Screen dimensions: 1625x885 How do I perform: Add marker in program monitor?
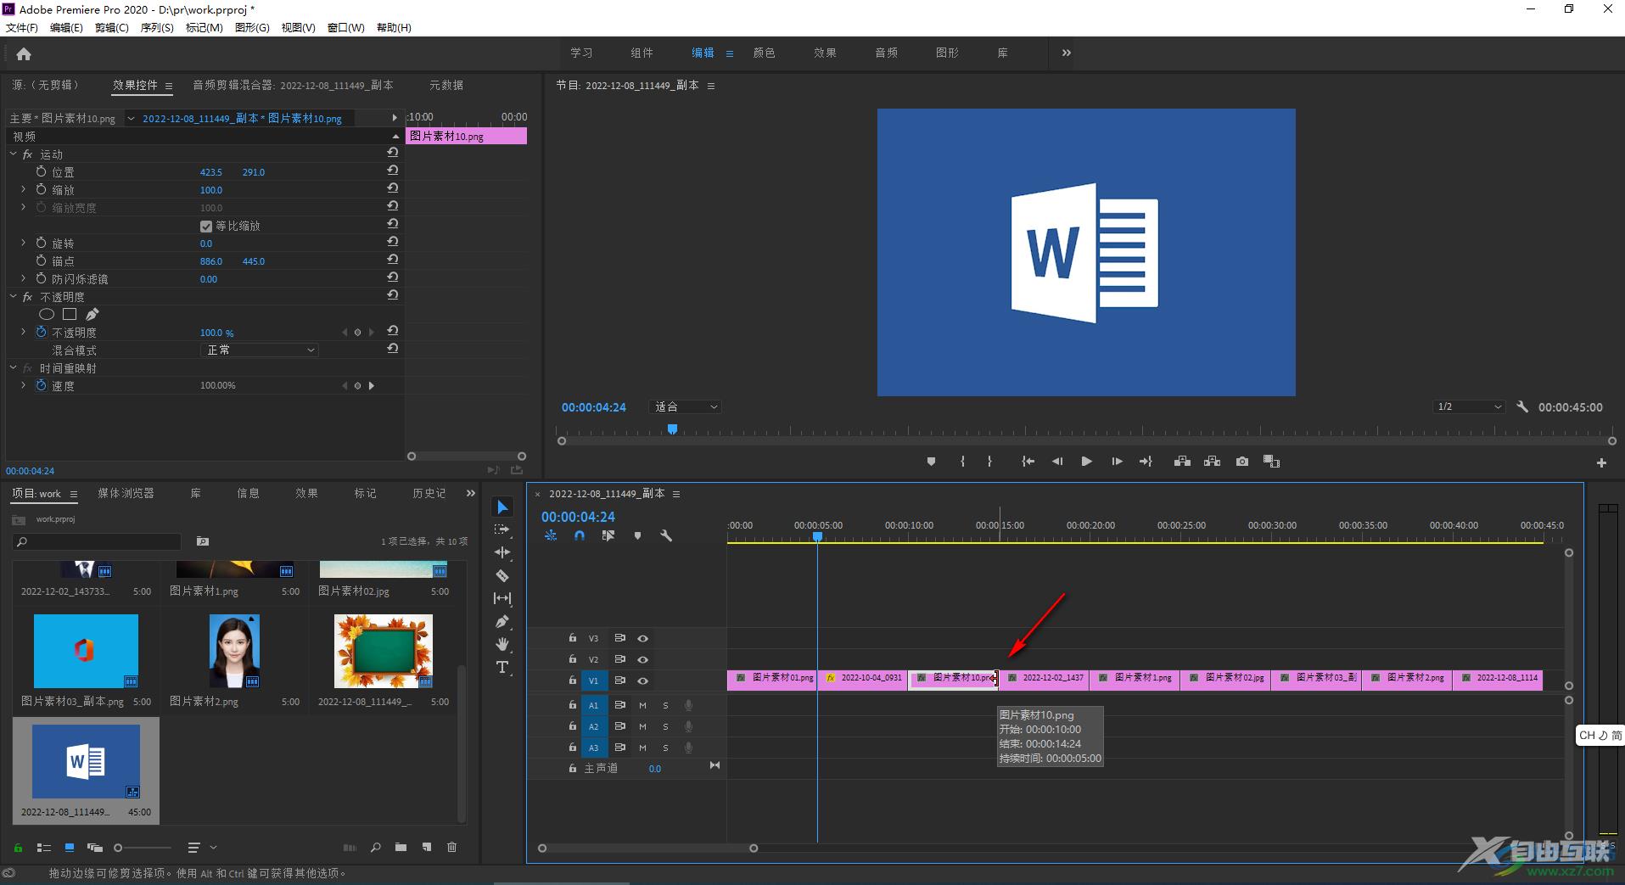pos(931,462)
